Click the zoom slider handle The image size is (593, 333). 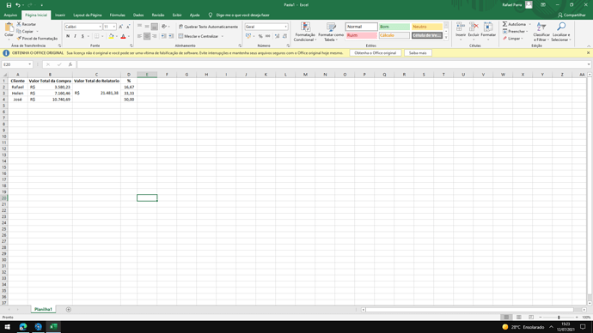coord(559,318)
